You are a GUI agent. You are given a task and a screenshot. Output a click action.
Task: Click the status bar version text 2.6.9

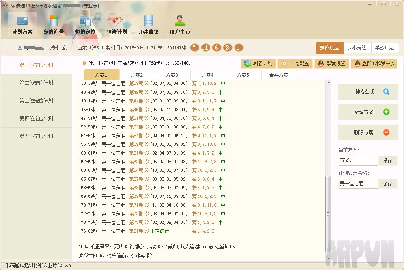click(x=66, y=265)
